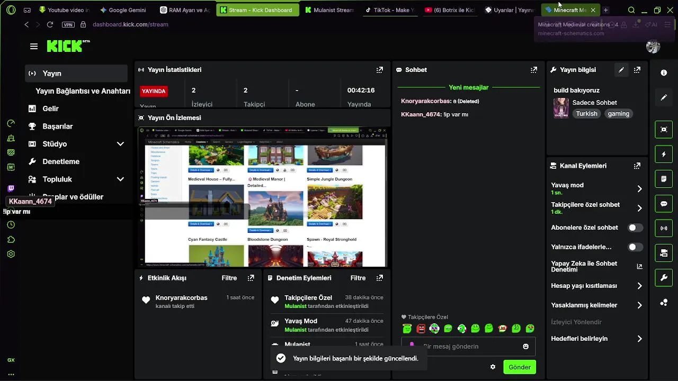This screenshot has width=678, height=381.
Task: Open Takipçilere özel sohbet options chevron
Action: 639,208
